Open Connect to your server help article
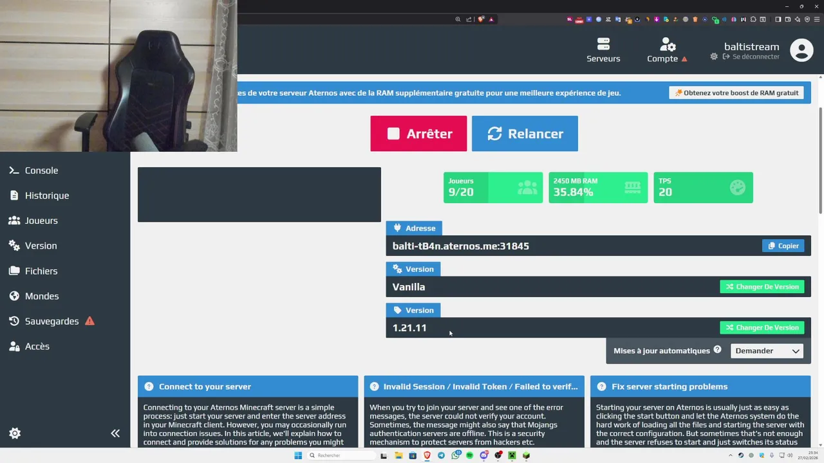Screen dimensions: 824x463 (248, 386)
